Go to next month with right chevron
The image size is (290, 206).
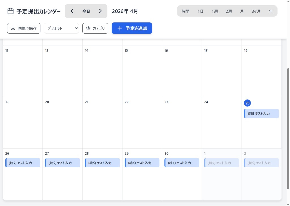(100, 11)
